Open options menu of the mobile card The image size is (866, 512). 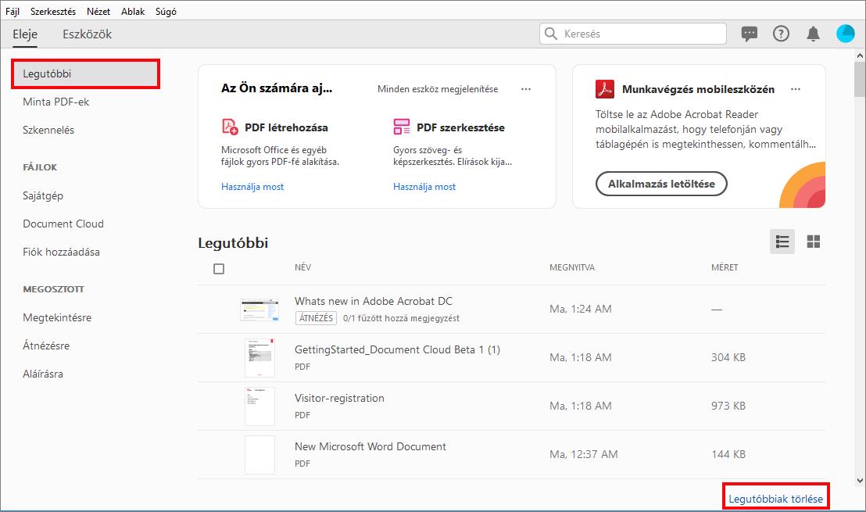pyautogui.click(x=796, y=89)
